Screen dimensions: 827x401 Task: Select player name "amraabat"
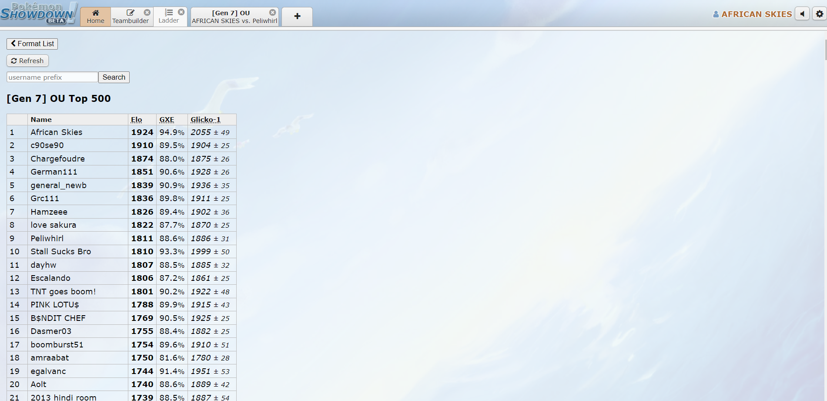(x=50, y=358)
